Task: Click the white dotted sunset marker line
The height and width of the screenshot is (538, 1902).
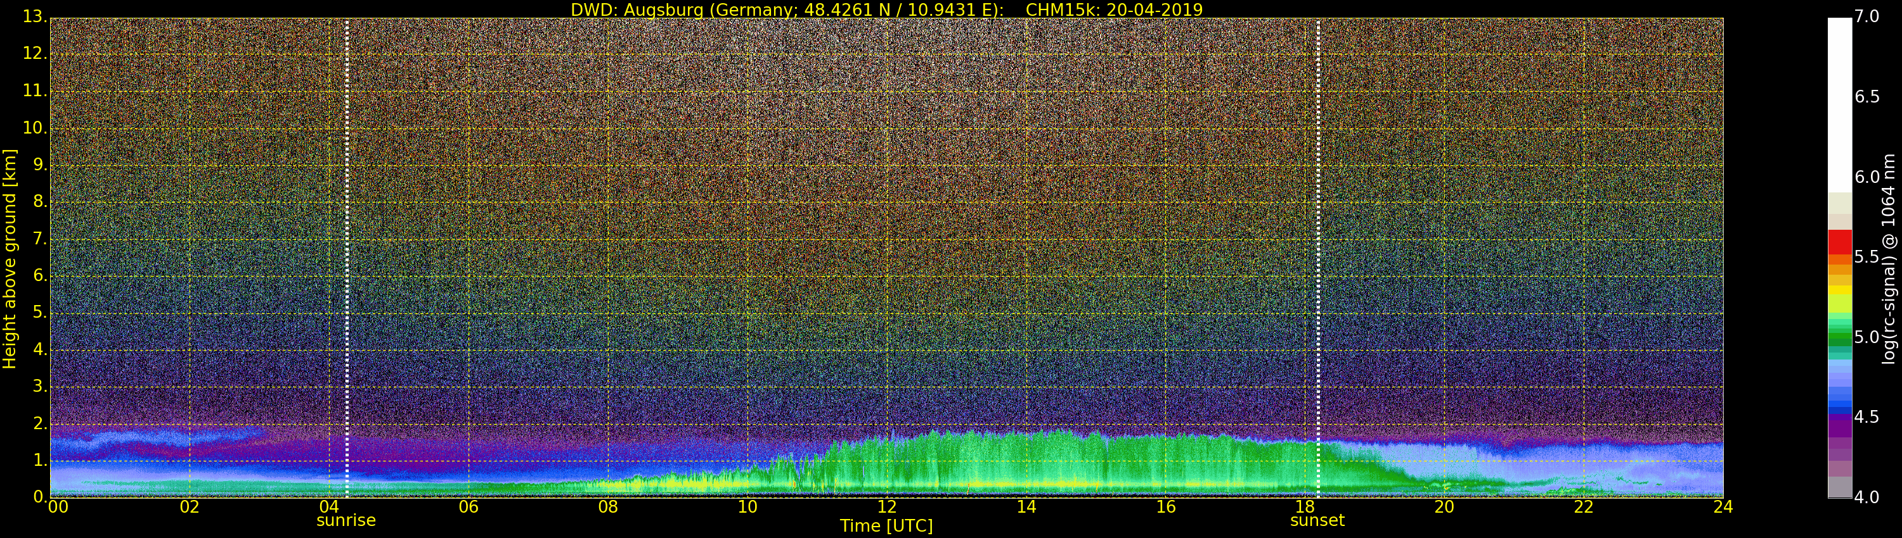Action: [1318, 258]
